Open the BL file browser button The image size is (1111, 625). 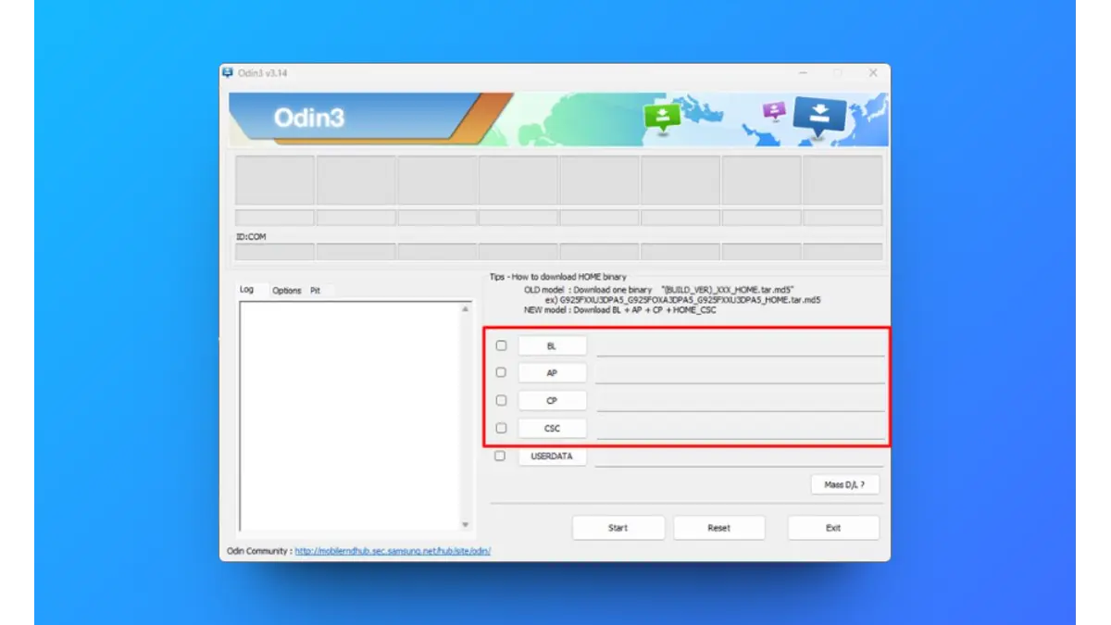pos(552,345)
